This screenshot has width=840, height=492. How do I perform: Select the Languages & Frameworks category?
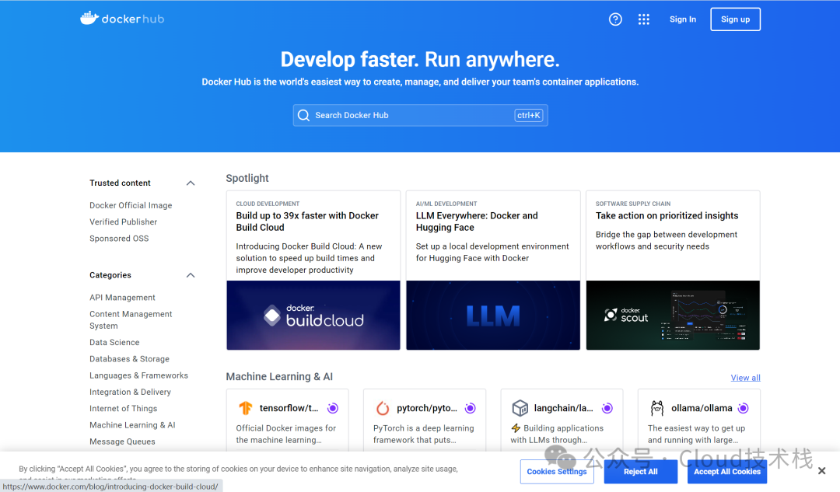[x=138, y=375]
